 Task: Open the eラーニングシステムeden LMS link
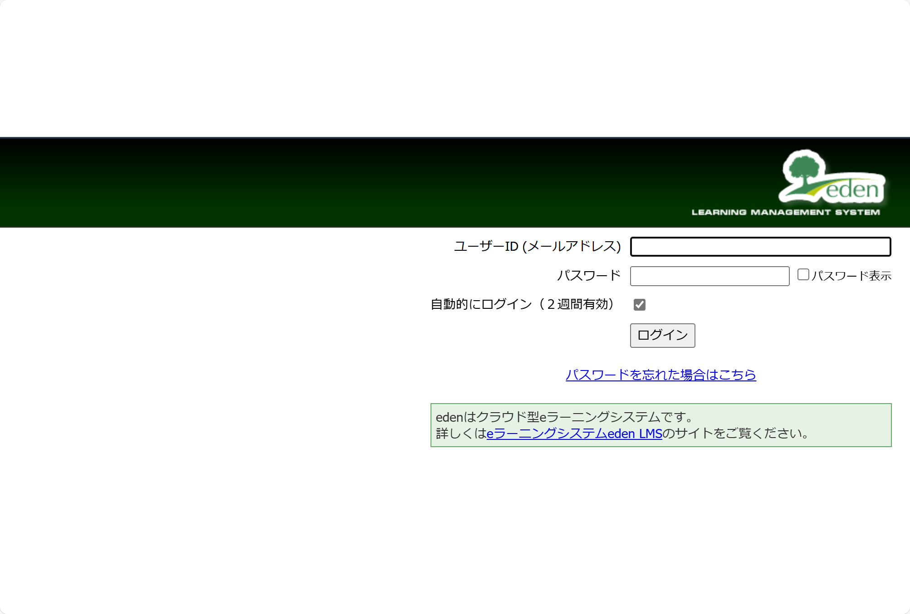[574, 434]
